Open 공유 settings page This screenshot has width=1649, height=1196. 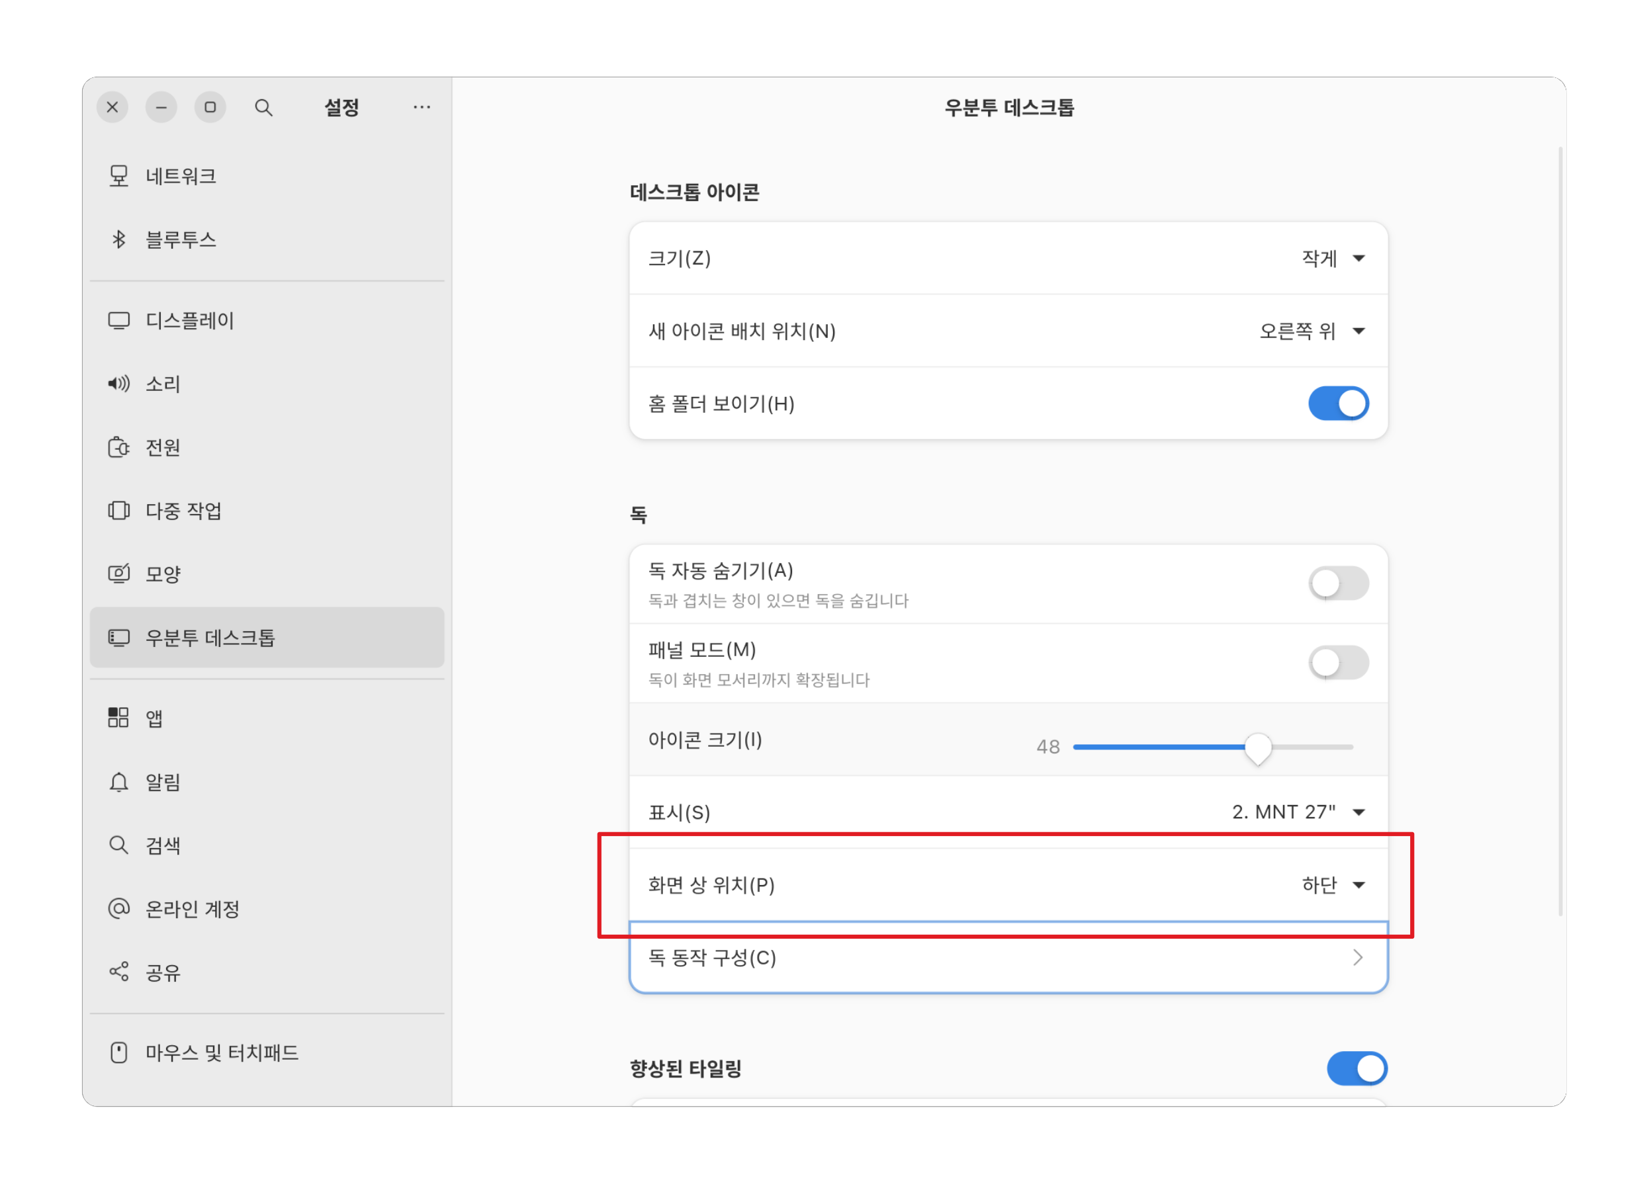click(267, 972)
